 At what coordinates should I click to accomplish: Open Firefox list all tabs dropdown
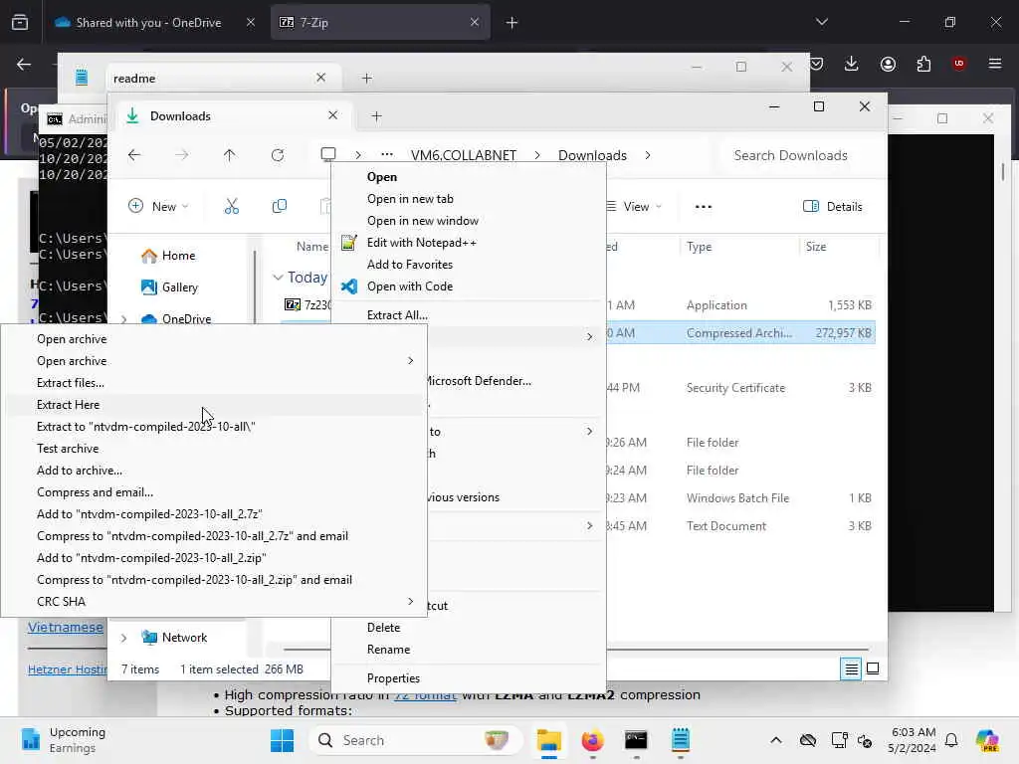[x=821, y=22]
